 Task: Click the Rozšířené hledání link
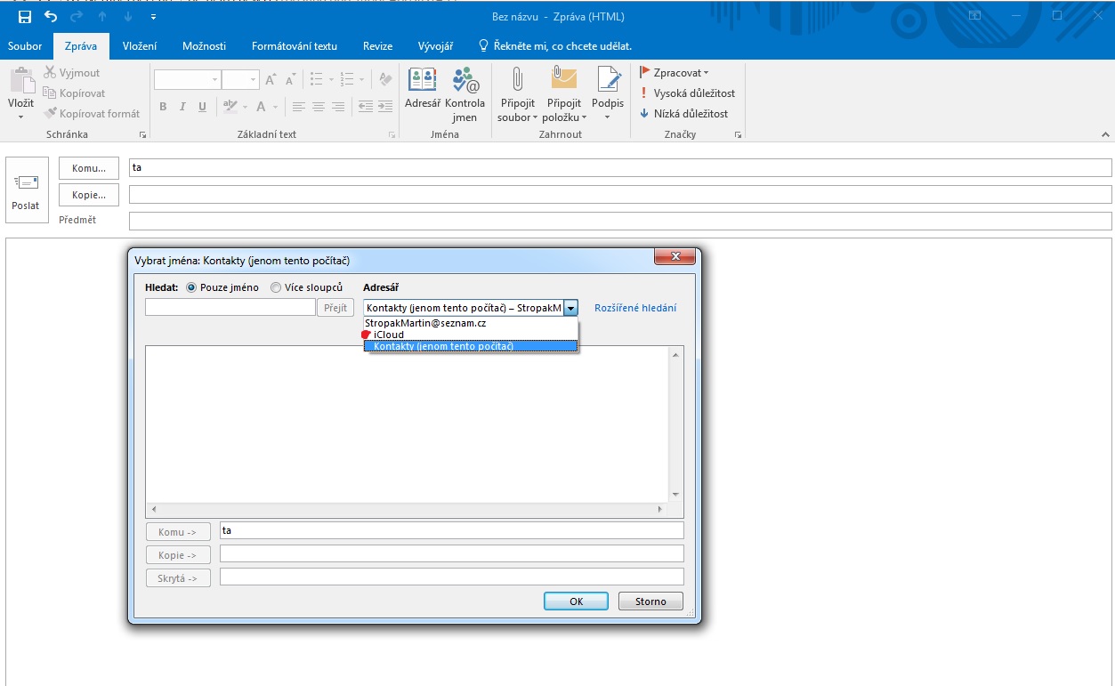click(x=635, y=308)
